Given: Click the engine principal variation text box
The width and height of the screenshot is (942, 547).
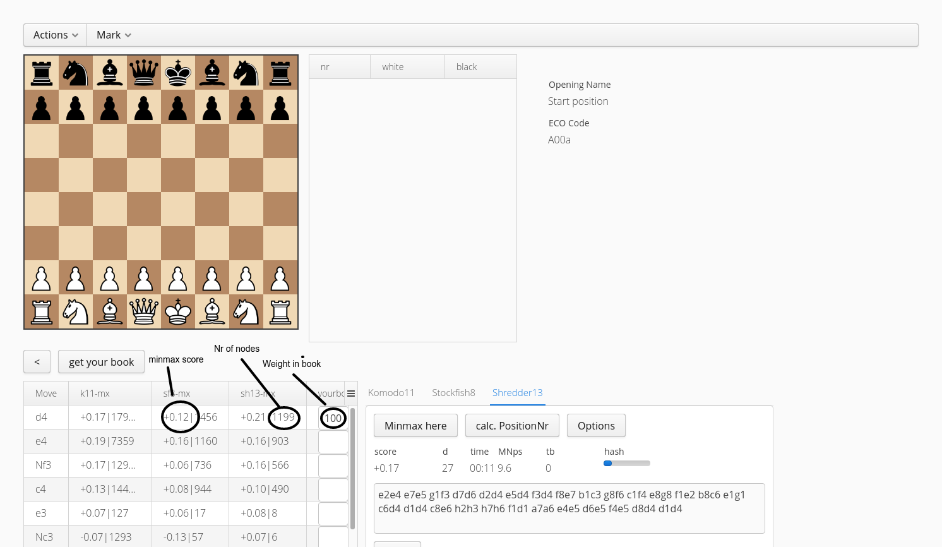Looking at the screenshot, I should point(569,508).
